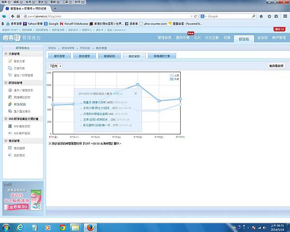Open the Yahoo bookmark
290x232 pixels.
tap(33, 24)
